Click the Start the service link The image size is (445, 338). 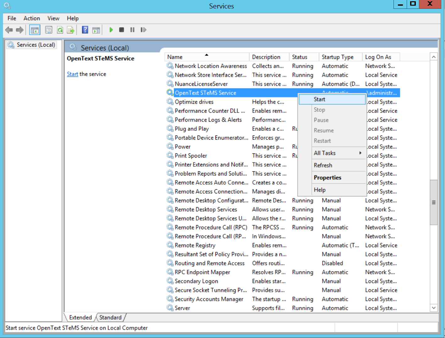point(72,74)
